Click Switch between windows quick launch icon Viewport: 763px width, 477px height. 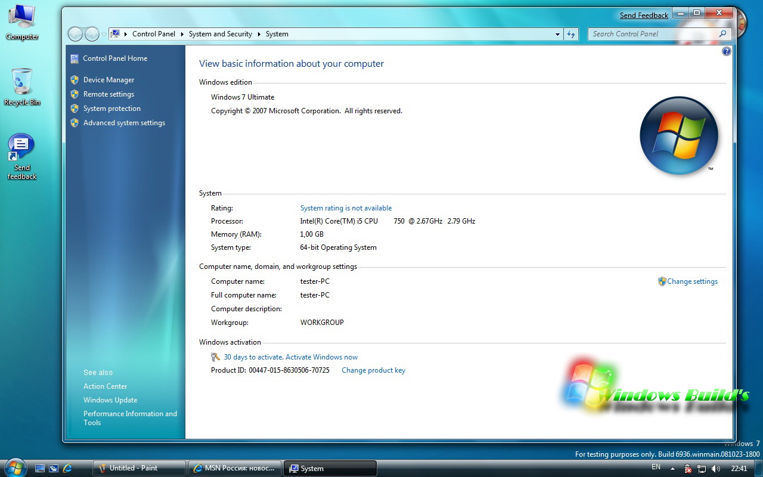click(x=54, y=469)
